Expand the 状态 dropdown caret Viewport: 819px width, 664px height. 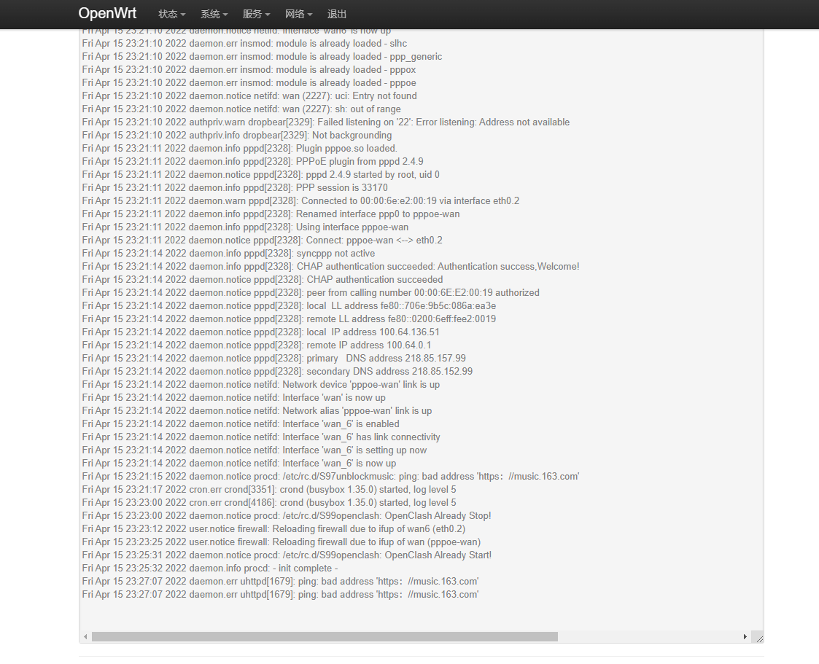(x=183, y=15)
